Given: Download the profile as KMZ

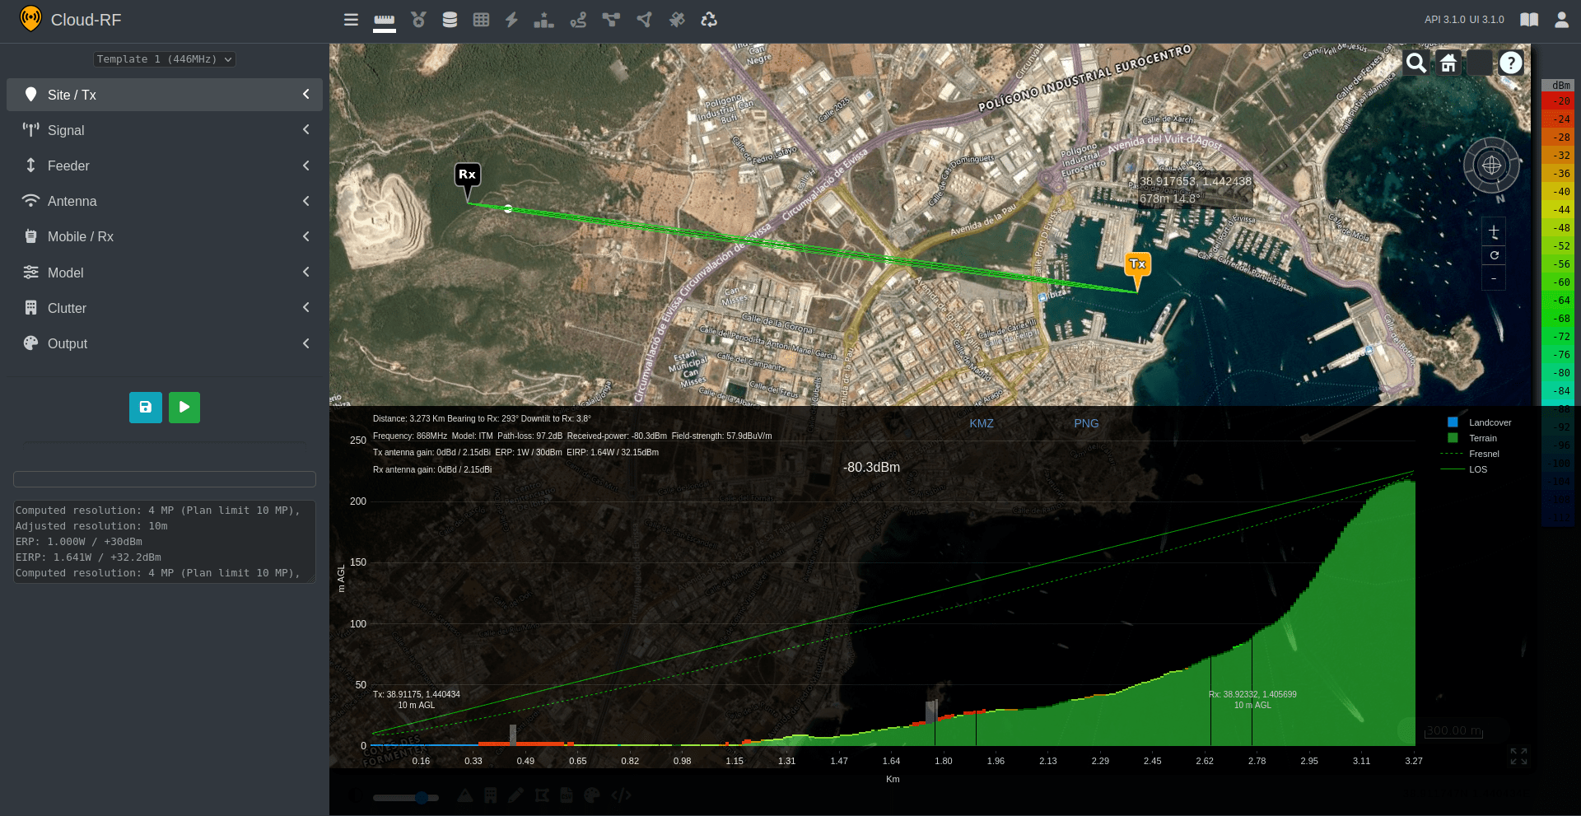Looking at the screenshot, I should click(982, 423).
